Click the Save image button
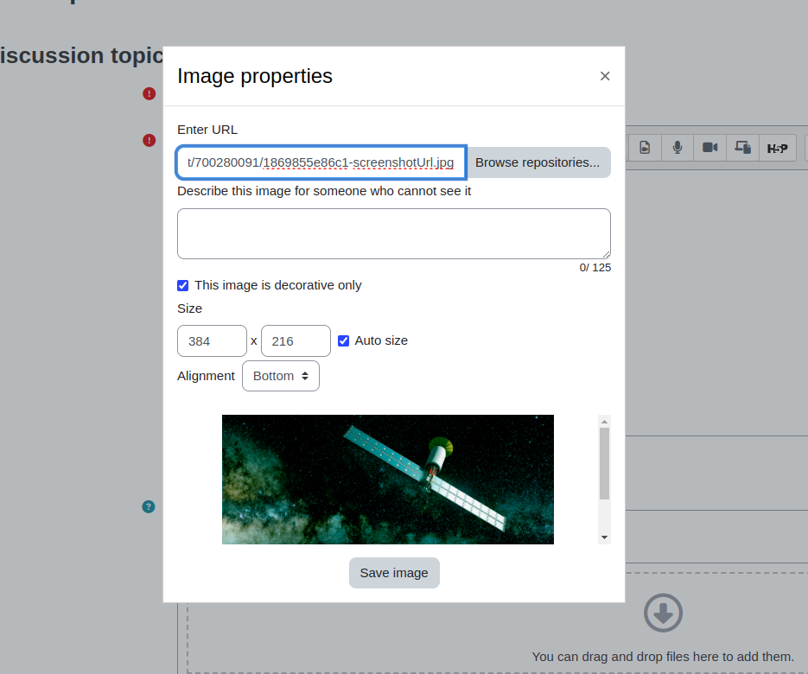808x674 pixels. 394,573
